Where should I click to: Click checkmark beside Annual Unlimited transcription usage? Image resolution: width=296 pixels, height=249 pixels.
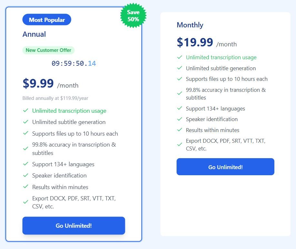pyautogui.click(x=26, y=110)
